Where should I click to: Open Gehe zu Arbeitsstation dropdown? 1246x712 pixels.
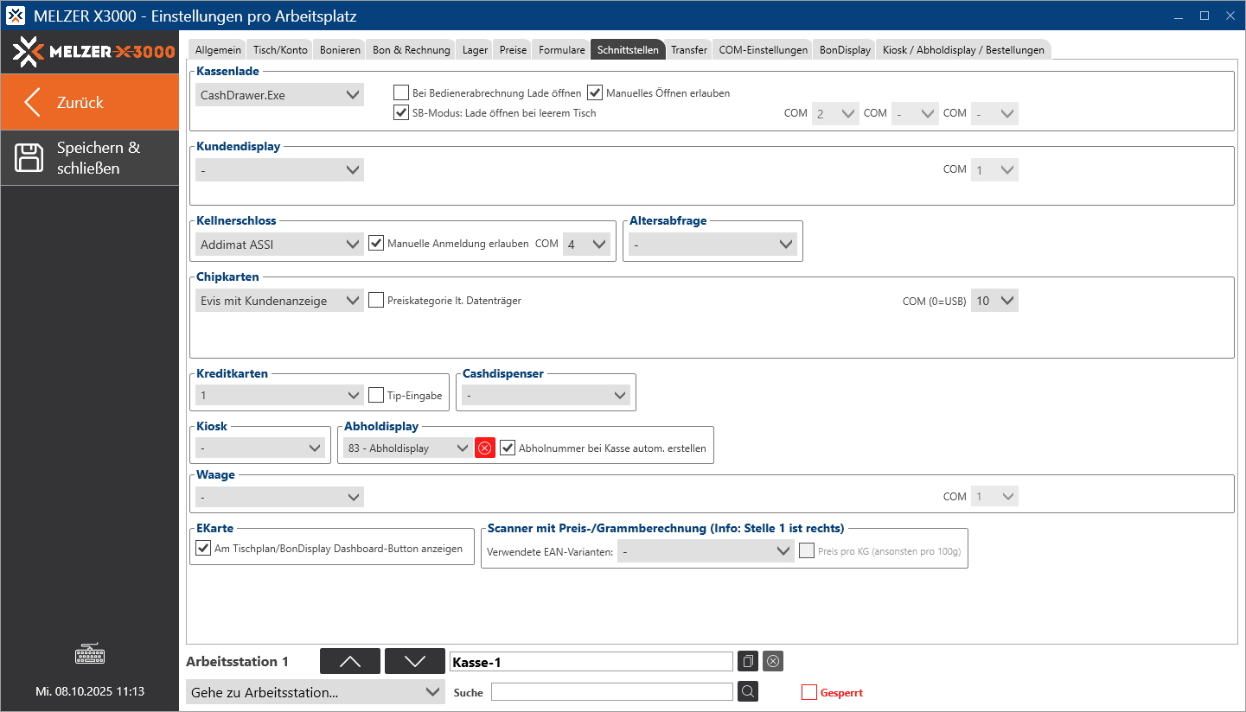pos(316,692)
